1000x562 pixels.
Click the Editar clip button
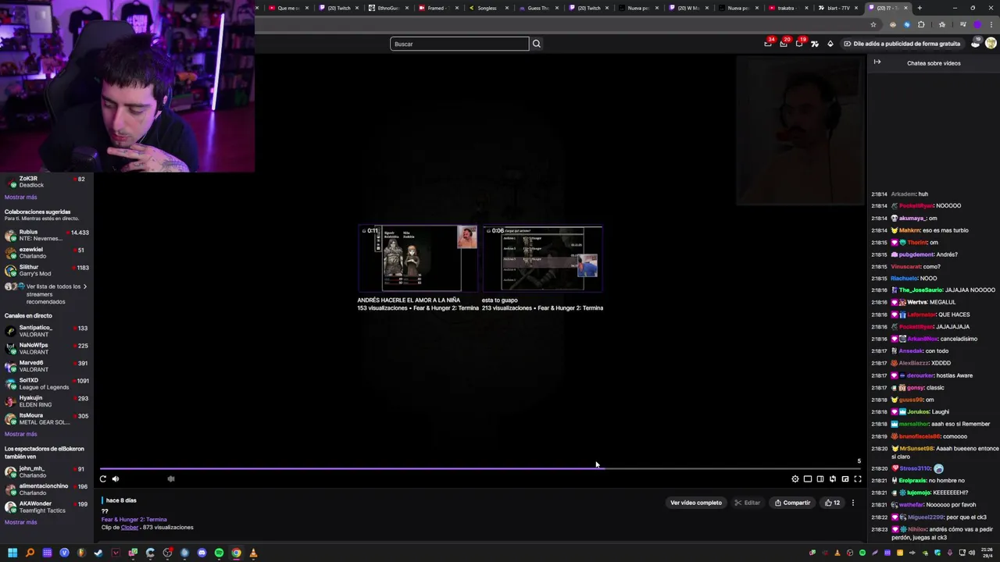748,503
